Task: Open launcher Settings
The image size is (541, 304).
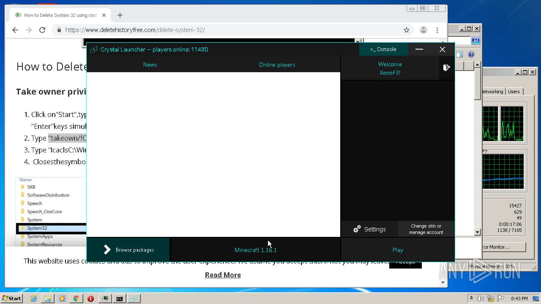Action: click(369, 229)
